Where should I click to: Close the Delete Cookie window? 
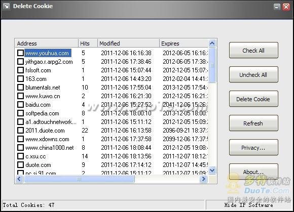pos(286,7)
